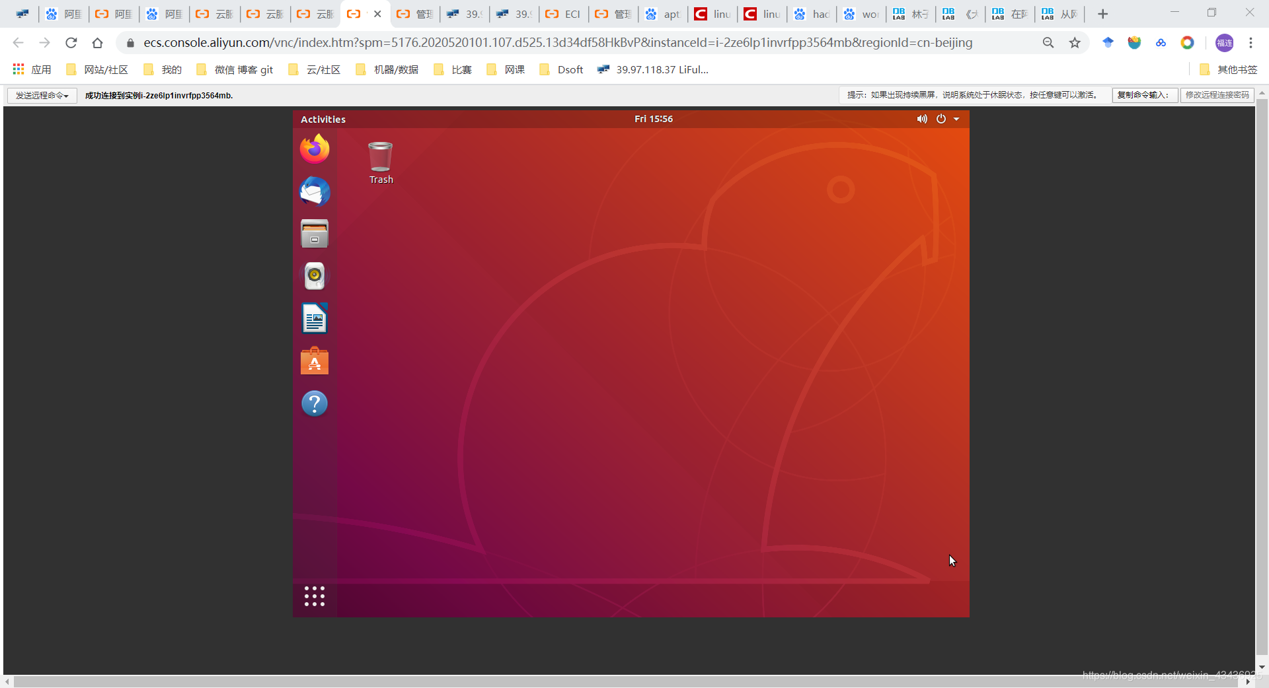Open the Files manager in the dock

(314, 234)
